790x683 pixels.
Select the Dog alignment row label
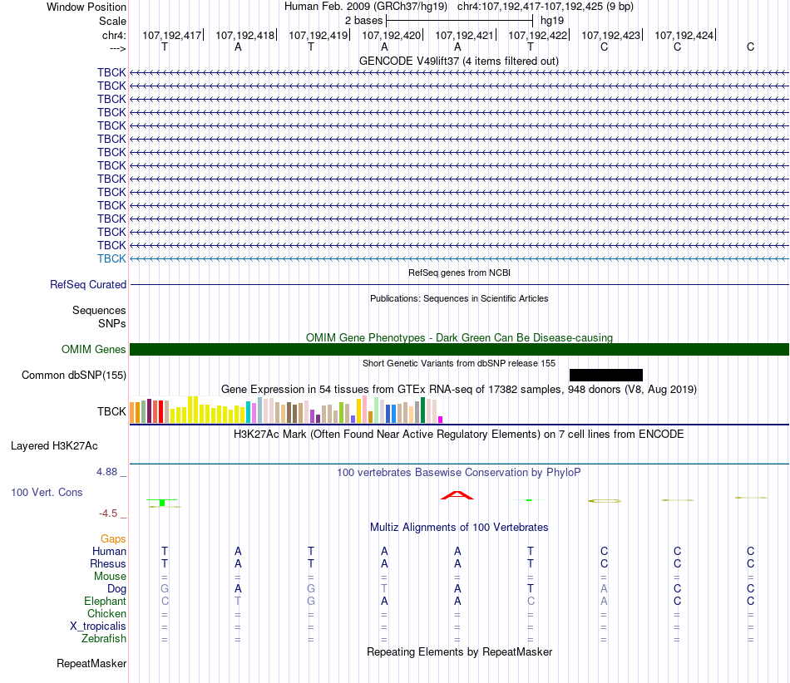pos(116,589)
